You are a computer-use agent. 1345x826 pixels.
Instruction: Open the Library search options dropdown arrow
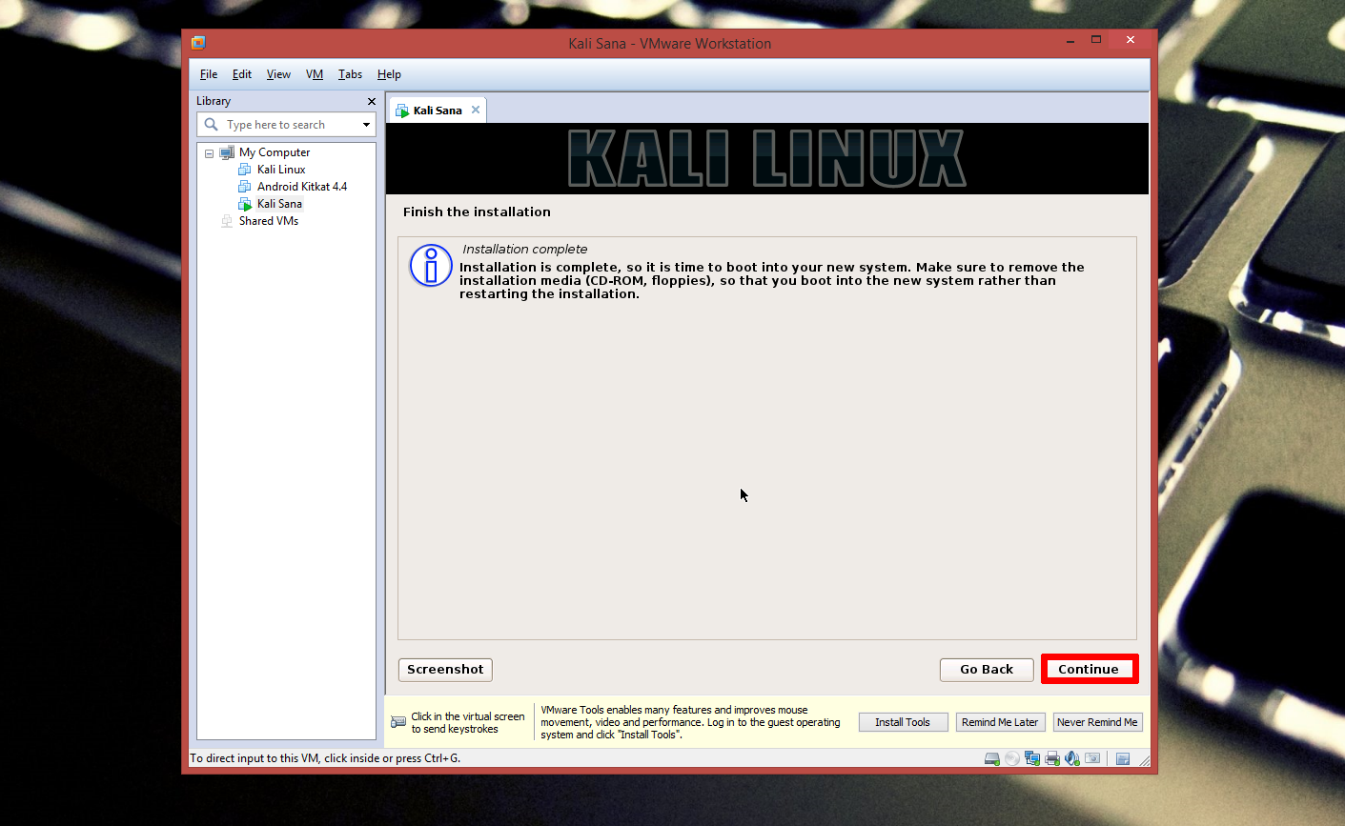coord(366,125)
